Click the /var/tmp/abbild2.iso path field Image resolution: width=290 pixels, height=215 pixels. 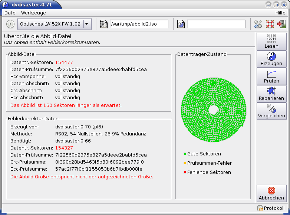(x=139, y=24)
